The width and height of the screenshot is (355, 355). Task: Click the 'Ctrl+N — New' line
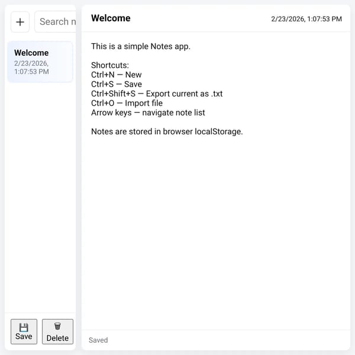tap(117, 75)
